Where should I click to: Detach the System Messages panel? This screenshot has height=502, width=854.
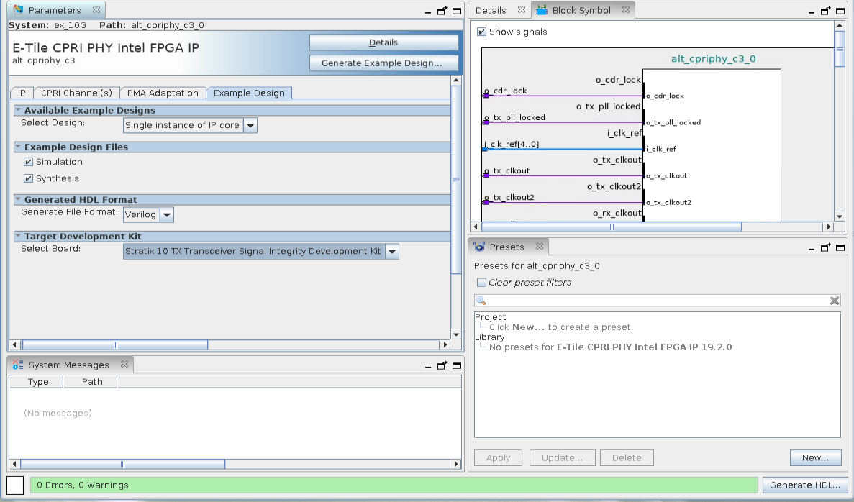(x=442, y=365)
